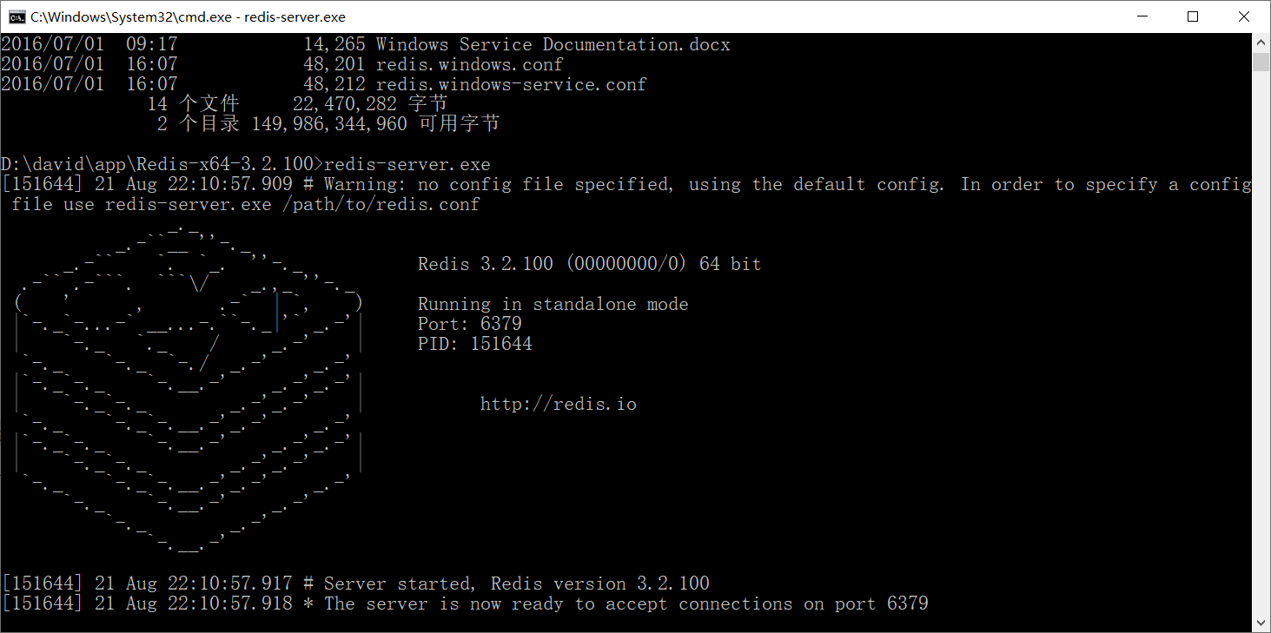Click the no config file warning line
1271x633 pixels.
click(x=626, y=195)
